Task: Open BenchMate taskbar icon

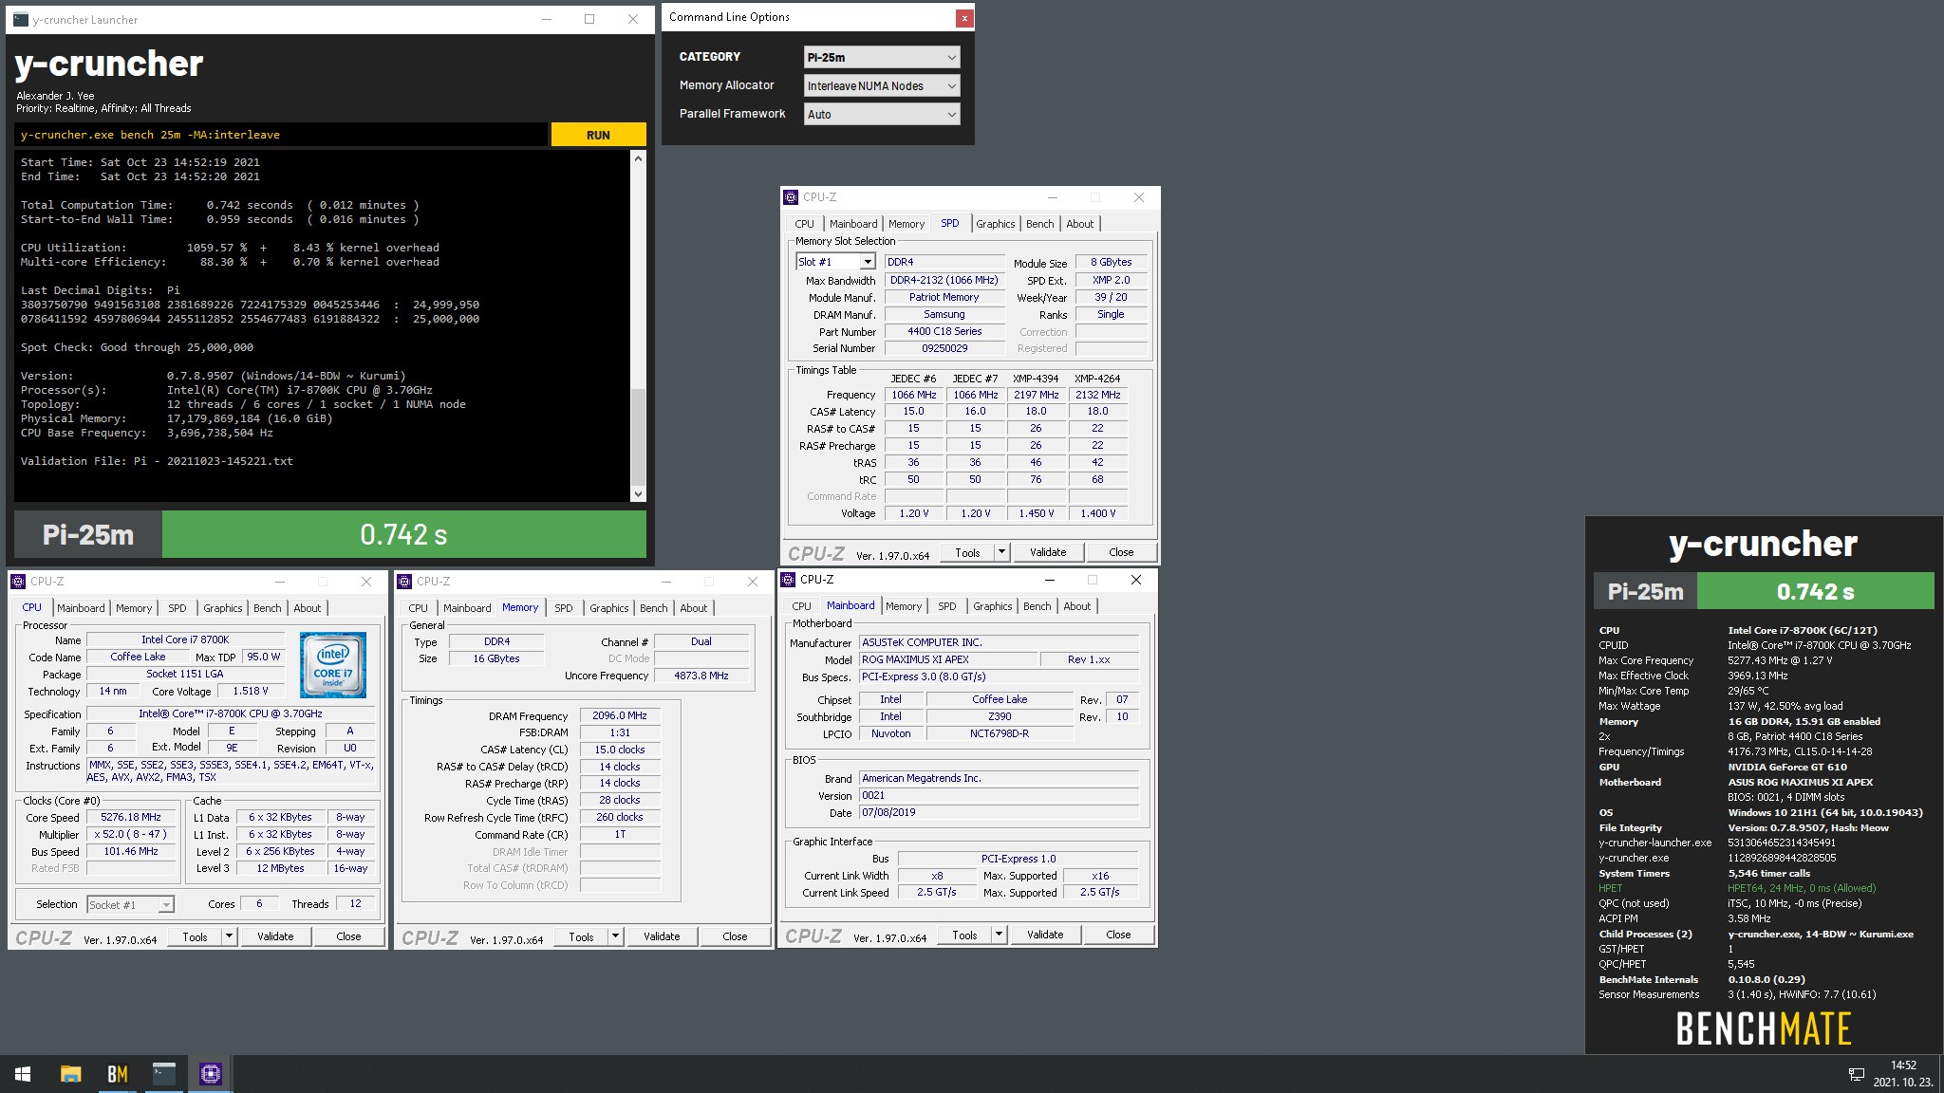Action: pyautogui.click(x=117, y=1074)
